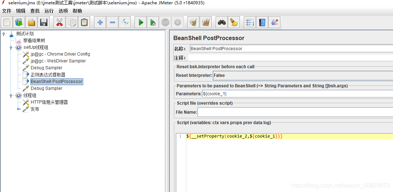The height and width of the screenshot is (192, 393).
Task: Click the Parameters input field
Action: tap(297, 94)
